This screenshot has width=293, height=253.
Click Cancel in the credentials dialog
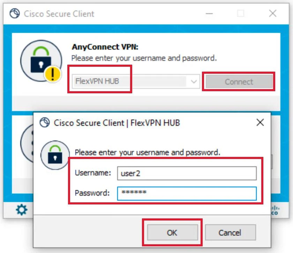230,232
